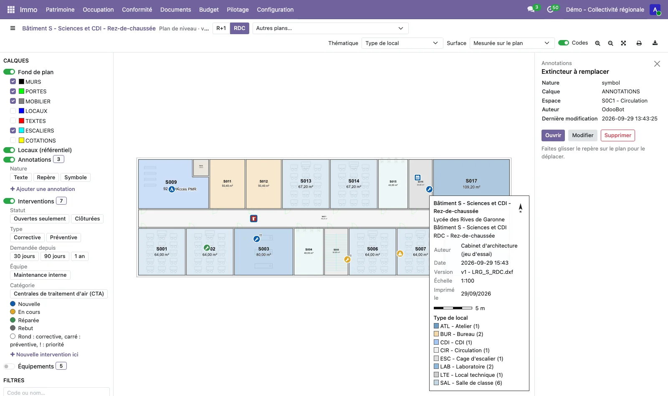Toggle the Codes switch

564,43
